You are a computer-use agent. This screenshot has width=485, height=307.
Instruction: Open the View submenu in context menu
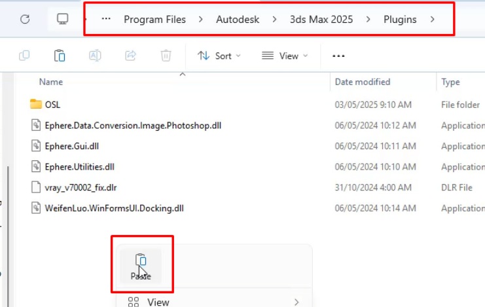pos(158,302)
